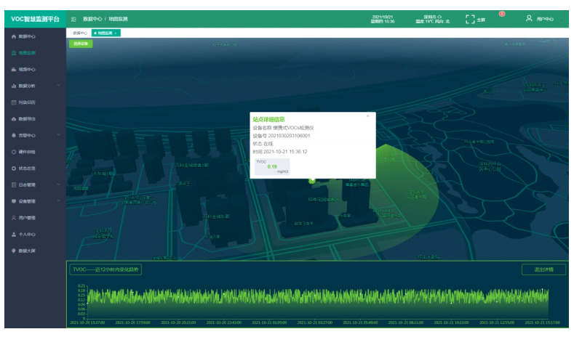The width and height of the screenshot is (574, 337).
Task: Click the bar-chart icon for 数据分析
Action: tap(14, 86)
